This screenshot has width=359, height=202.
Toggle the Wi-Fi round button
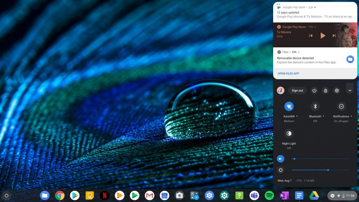coord(289,106)
